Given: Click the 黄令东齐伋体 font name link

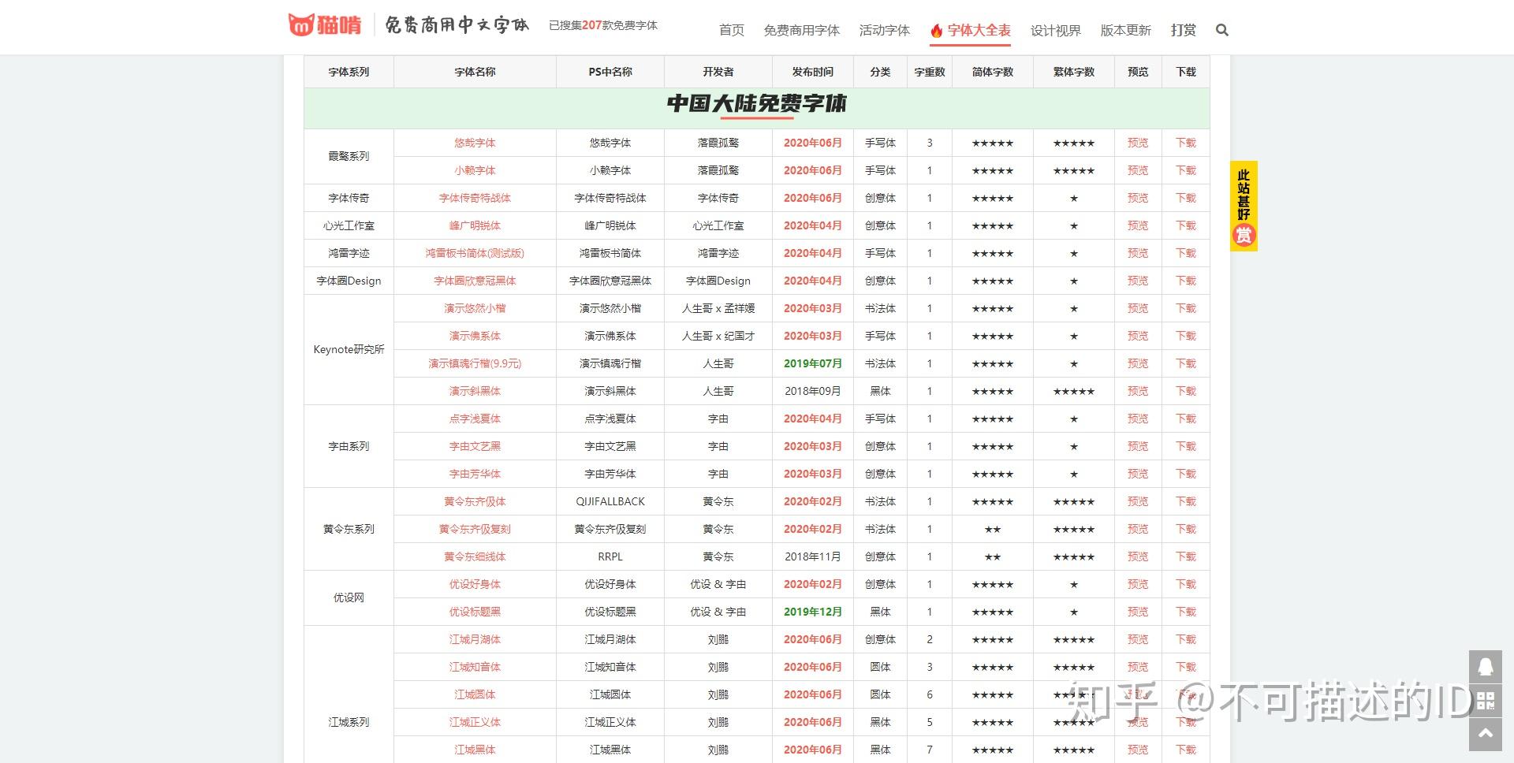Looking at the screenshot, I should coord(475,501).
